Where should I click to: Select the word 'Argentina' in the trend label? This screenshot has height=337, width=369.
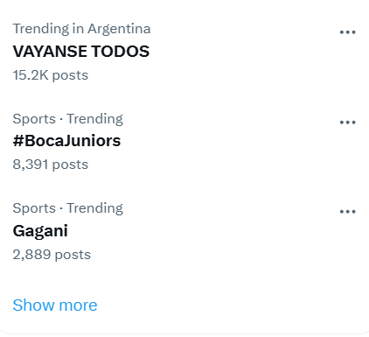coord(119,29)
